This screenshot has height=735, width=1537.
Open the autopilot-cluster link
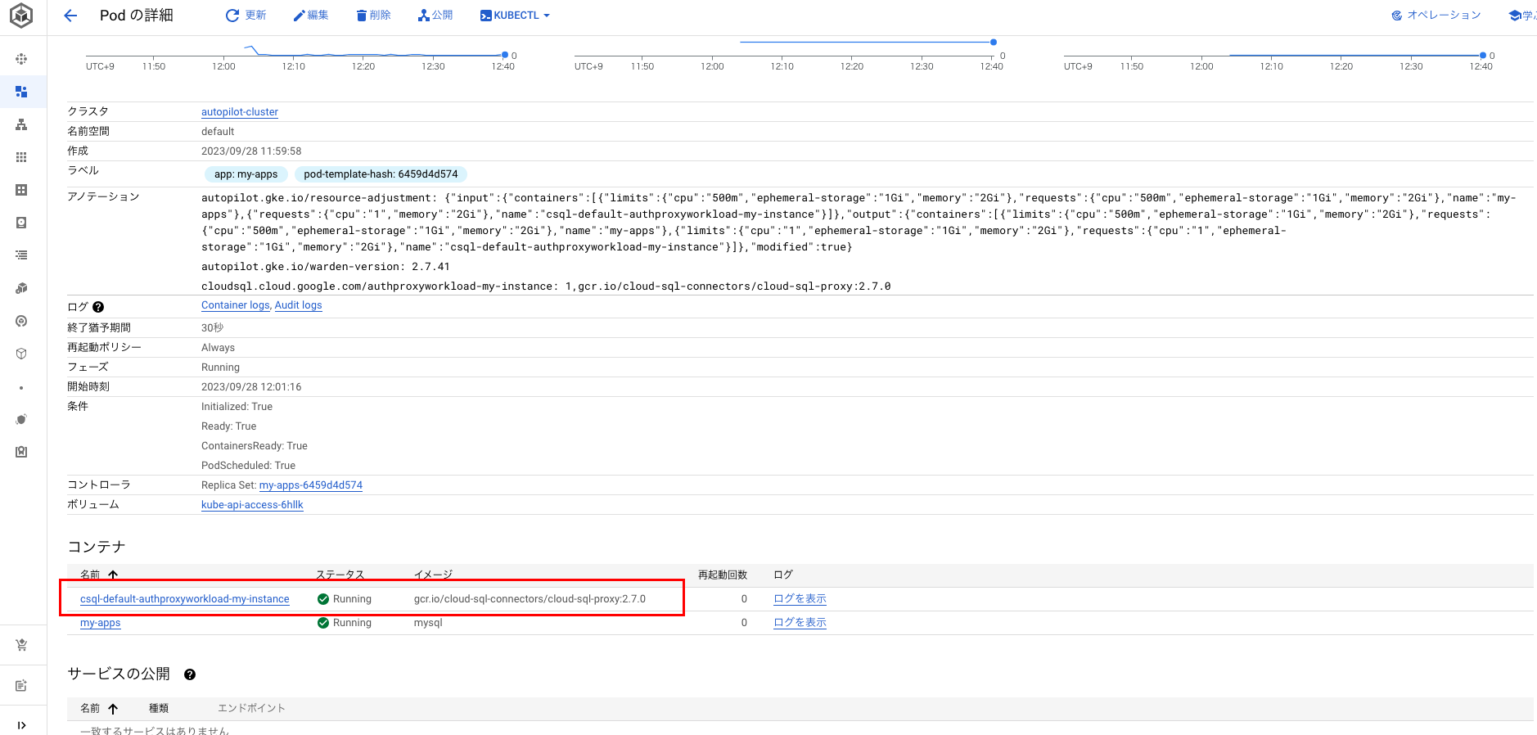[x=240, y=112]
